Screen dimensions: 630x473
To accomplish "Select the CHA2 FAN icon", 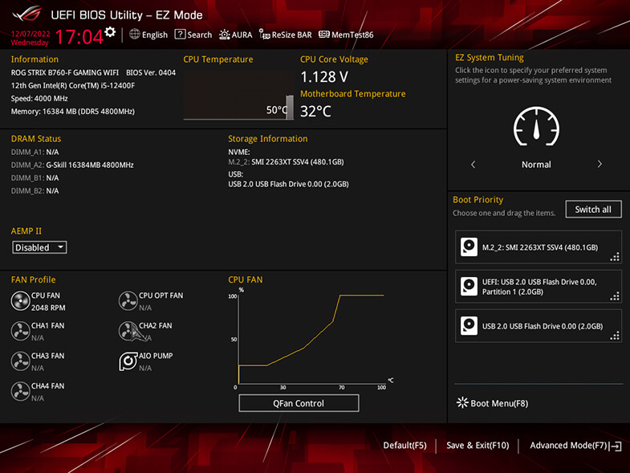I will [128, 331].
